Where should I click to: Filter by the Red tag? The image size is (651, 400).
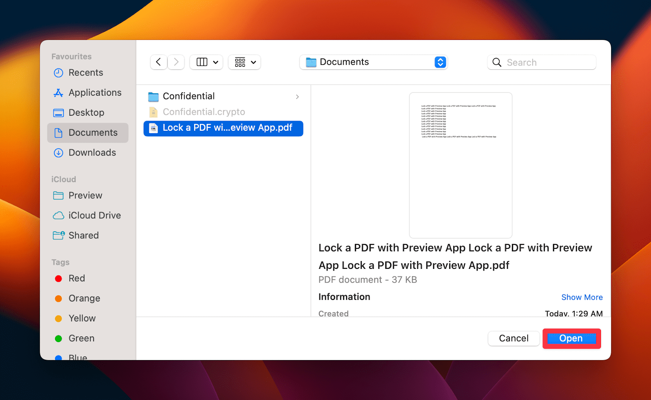point(88,278)
